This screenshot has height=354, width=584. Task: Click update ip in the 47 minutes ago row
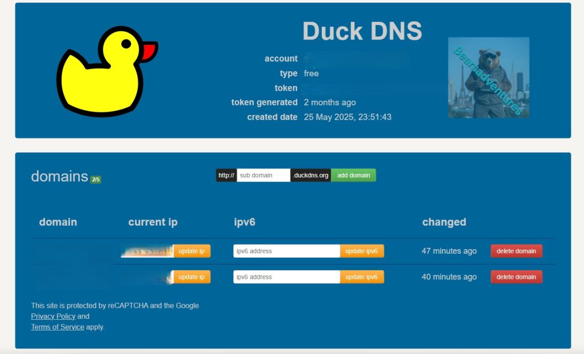(192, 251)
